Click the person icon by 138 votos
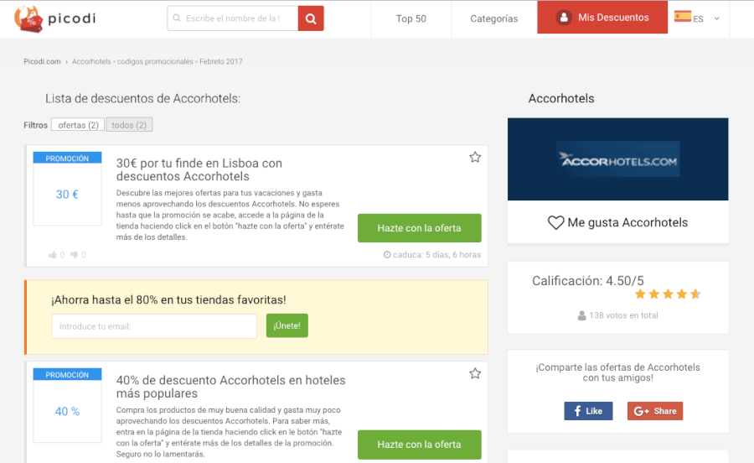This screenshot has height=463, width=754. click(x=582, y=315)
